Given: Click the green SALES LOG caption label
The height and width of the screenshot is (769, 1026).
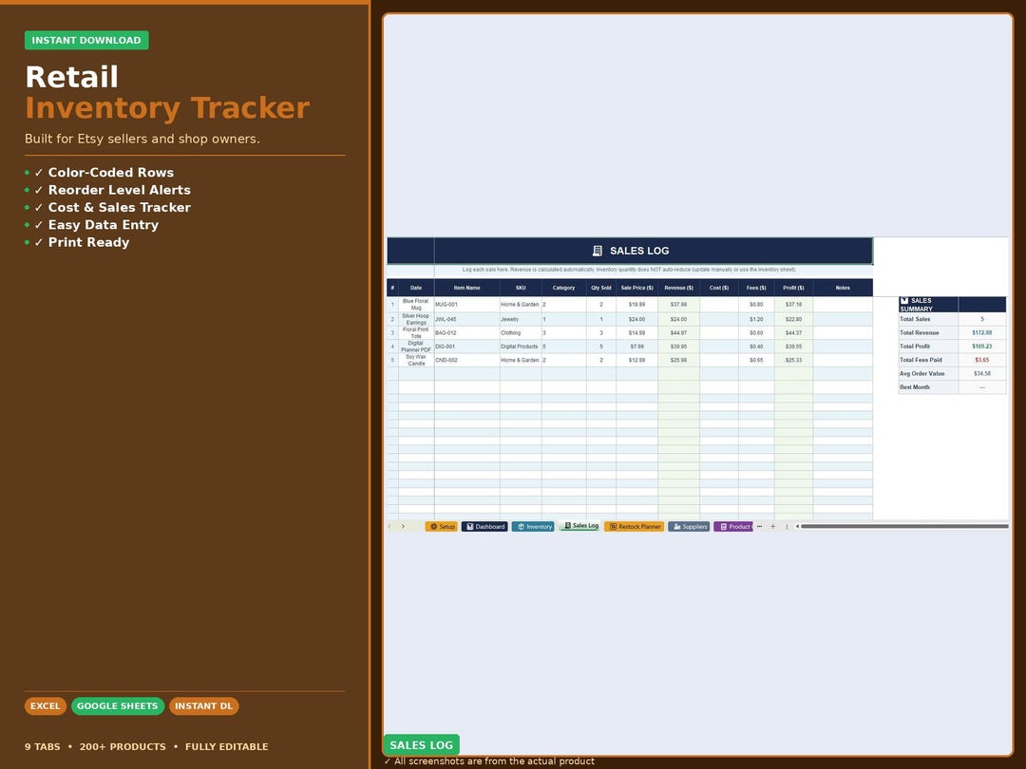Looking at the screenshot, I should 422,745.
